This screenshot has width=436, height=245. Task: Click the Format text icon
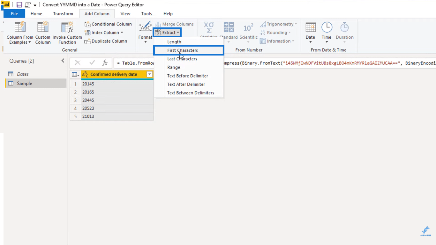tap(146, 27)
